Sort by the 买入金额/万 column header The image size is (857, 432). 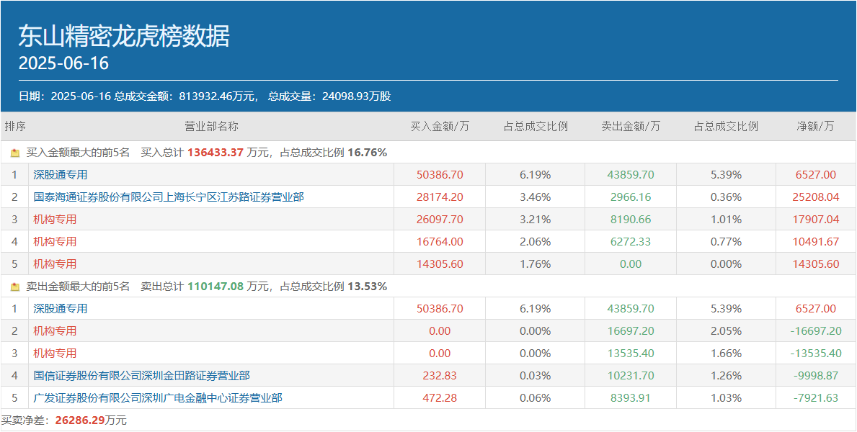(440, 125)
